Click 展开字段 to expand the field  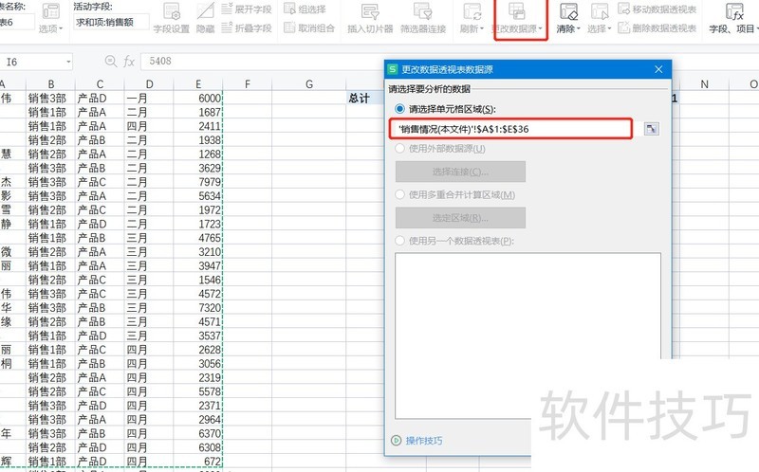pyautogui.click(x=247, y=9)
